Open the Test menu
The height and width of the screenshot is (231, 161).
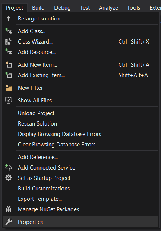coord(85,8)
